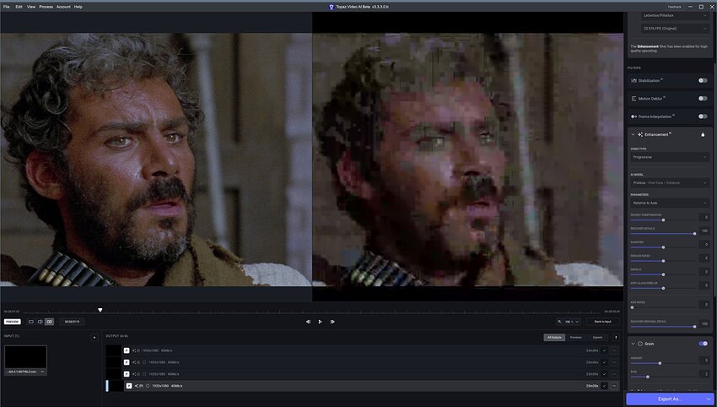Click the Enhancement lock icon
The width and height of the screenshot is (717, 407).
[x=703, y=134]
